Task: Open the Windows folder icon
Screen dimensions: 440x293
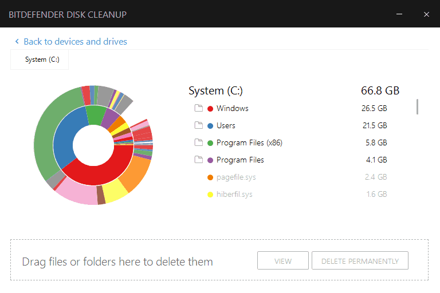Action: (199, 108)
